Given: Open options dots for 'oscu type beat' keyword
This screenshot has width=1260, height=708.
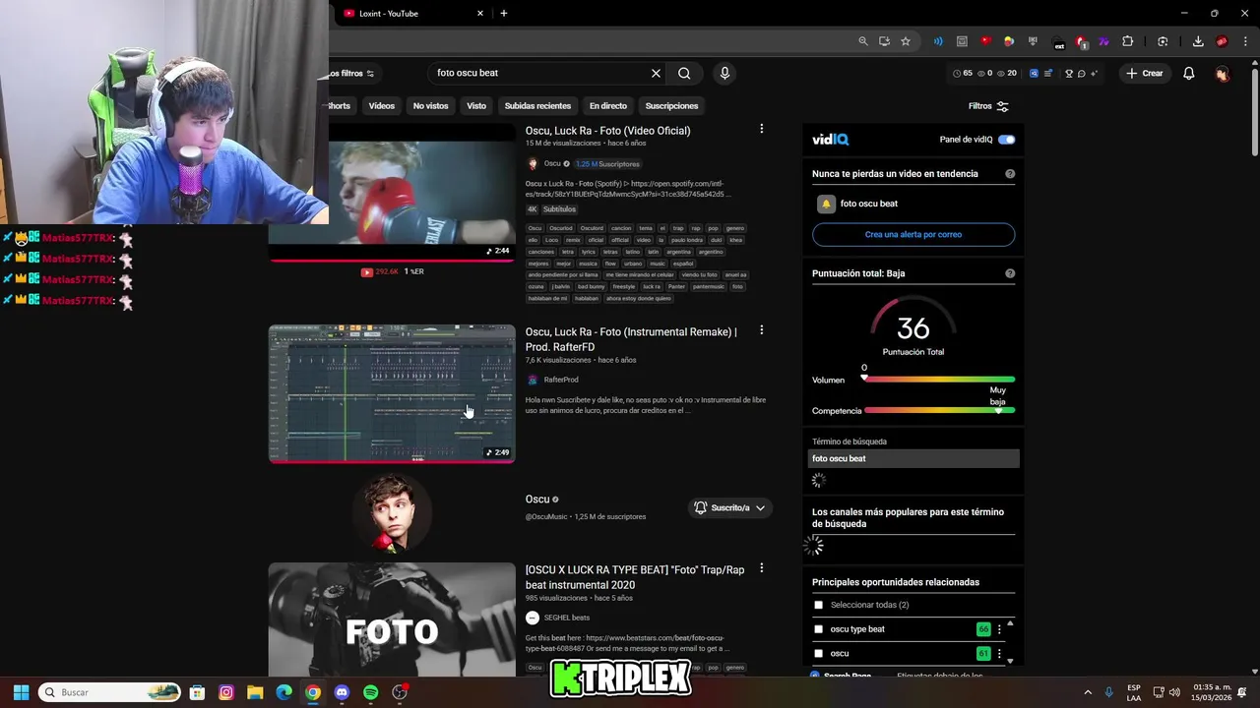Looking at the screenshot, I should click(x=999, y=629).
